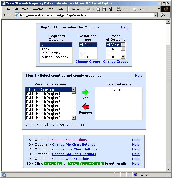Click the page scroll down arrow
The image size is (172, 178).
(x=168, y=169)
